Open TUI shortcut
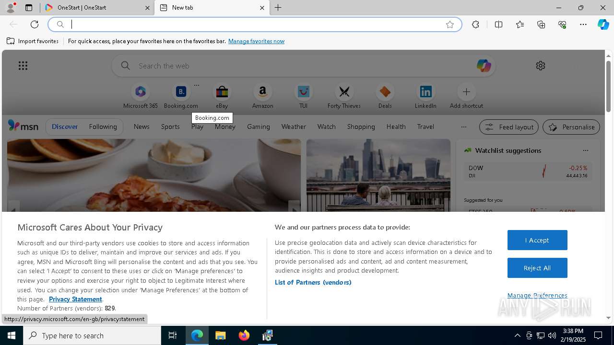The image size is (614, 345). point(303,96)
